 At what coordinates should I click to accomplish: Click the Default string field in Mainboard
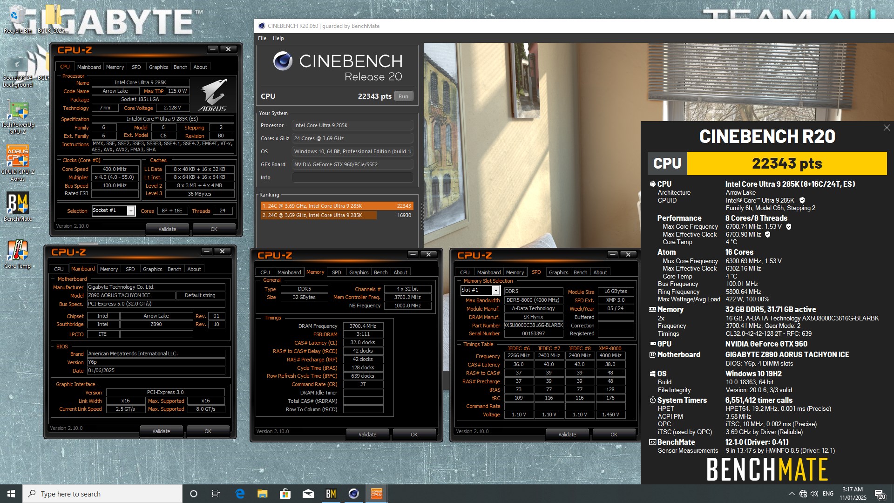[x=200, y=295]
